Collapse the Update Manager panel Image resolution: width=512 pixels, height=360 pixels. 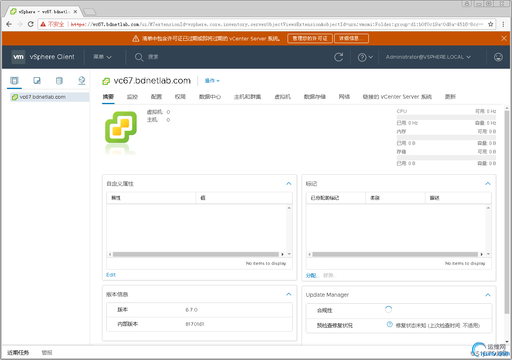pyautogui.click(x=488, y=295)
